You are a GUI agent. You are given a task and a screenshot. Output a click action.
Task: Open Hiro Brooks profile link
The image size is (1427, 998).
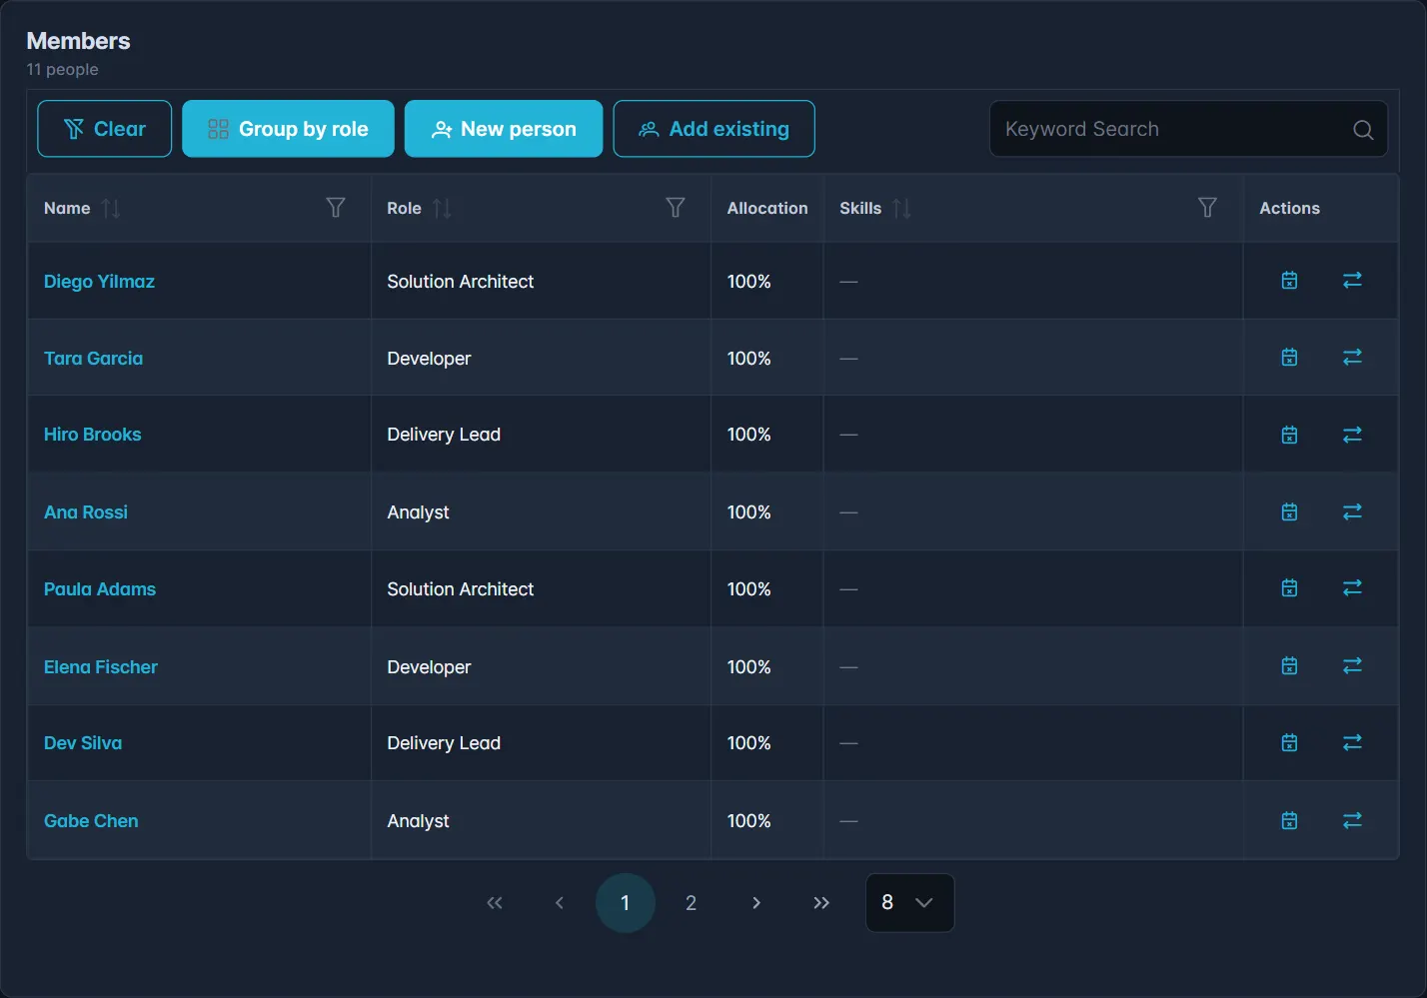coord(92,435)
